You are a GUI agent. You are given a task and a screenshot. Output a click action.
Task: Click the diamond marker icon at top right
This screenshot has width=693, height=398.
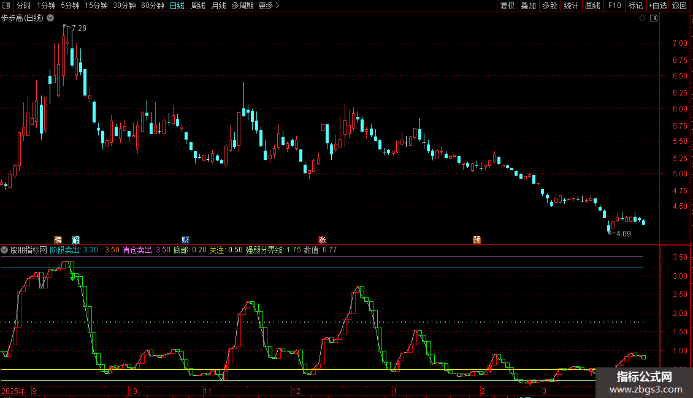click(x=642, y=18)
